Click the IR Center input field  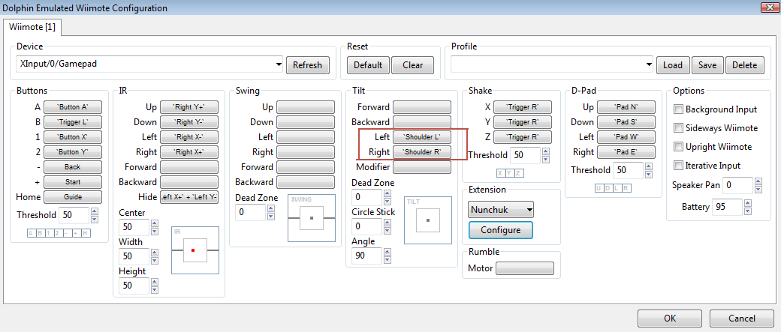(134, 227)
